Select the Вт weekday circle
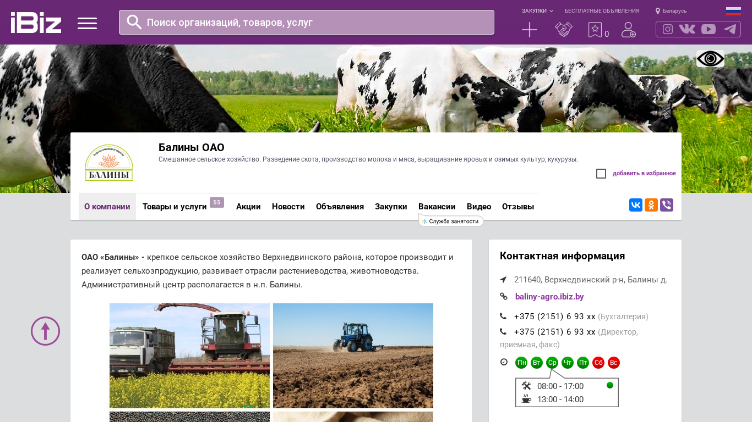This screenshot has width=752, height=422. pyautogui.click(x=537, y=363)
